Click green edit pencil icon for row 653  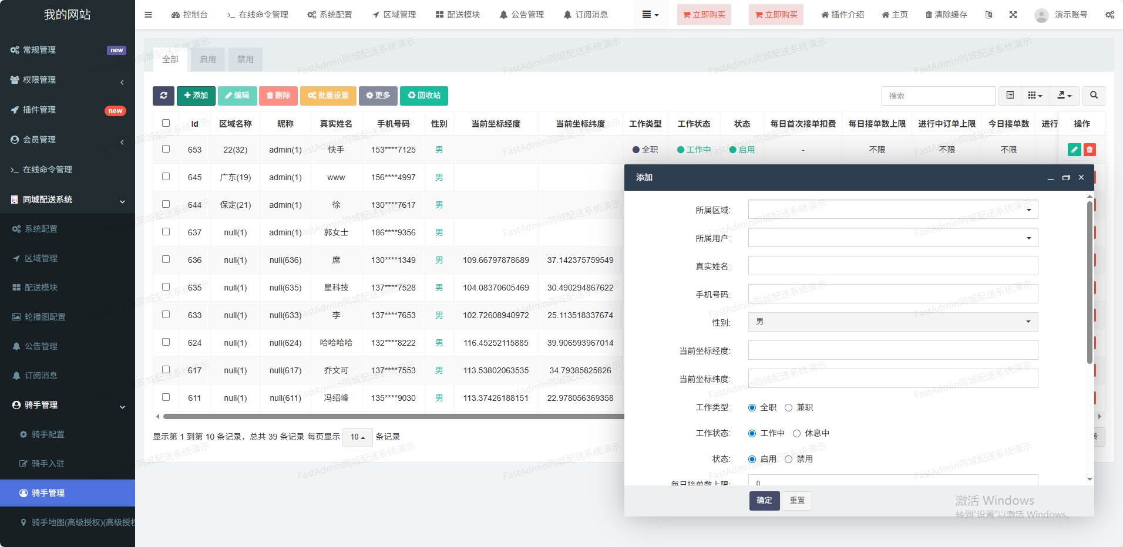point(1074,150)
